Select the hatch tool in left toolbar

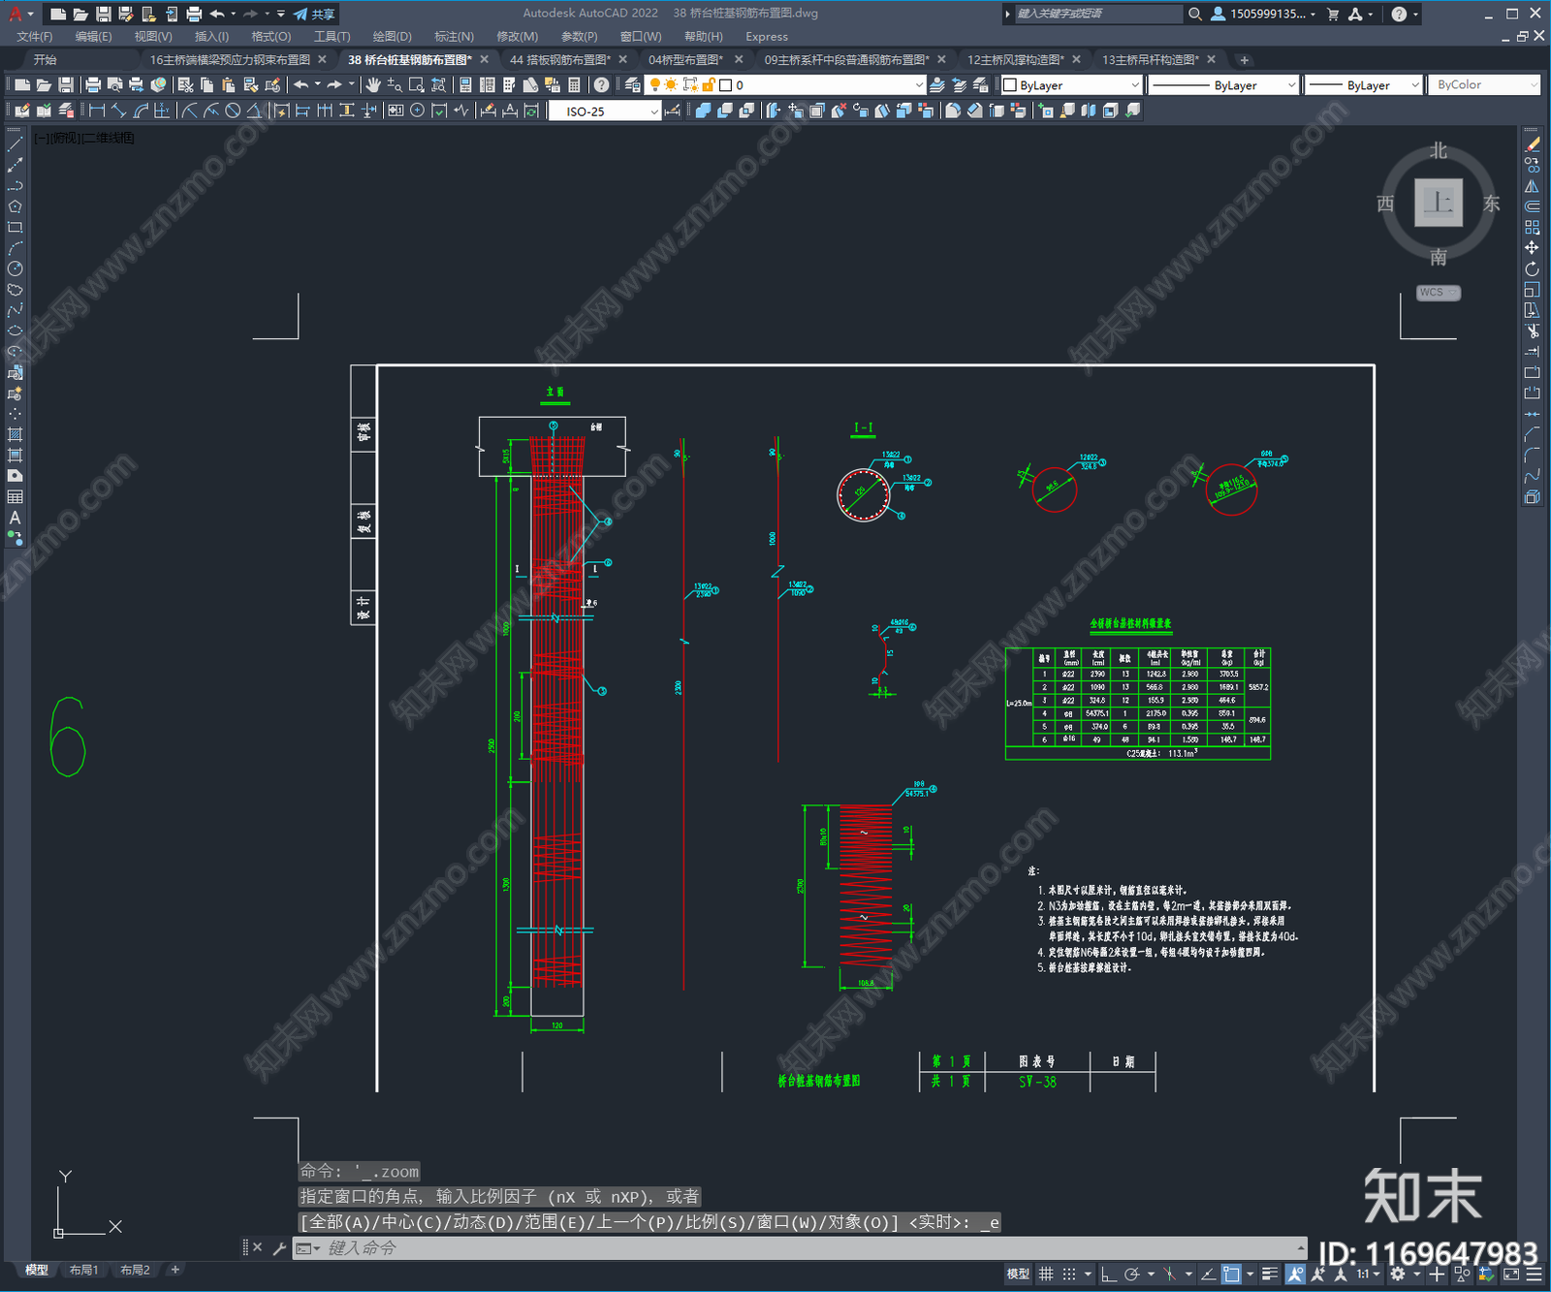[x=15, y=434]
